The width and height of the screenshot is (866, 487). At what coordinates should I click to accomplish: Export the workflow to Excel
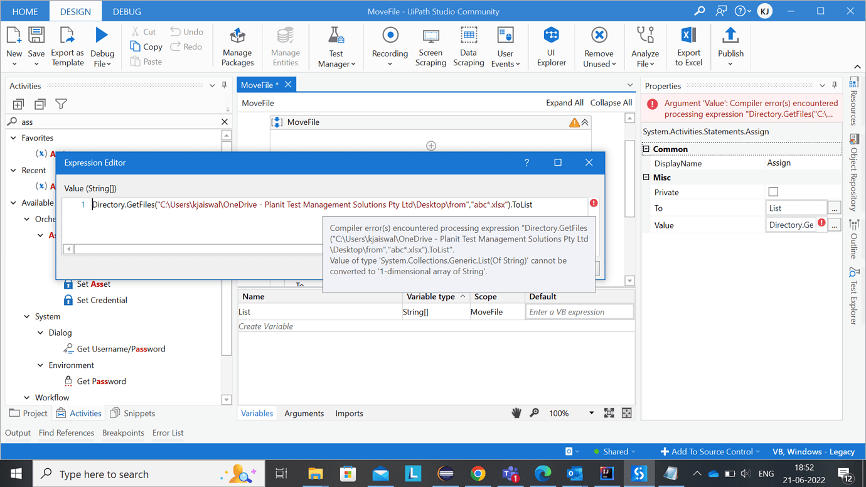688,46
